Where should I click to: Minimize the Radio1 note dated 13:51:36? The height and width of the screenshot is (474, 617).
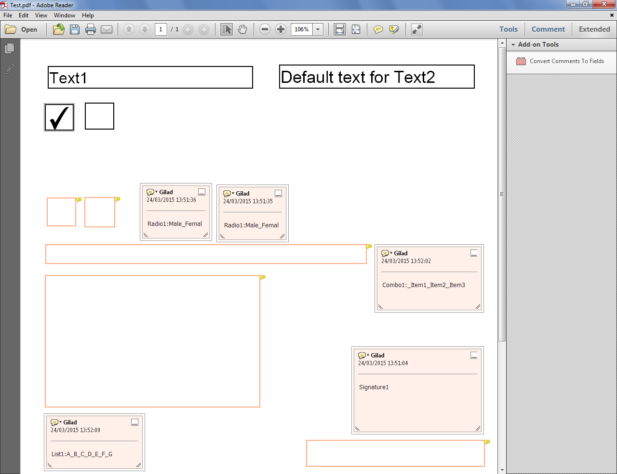pyautogui.click(x=202, y=192)
